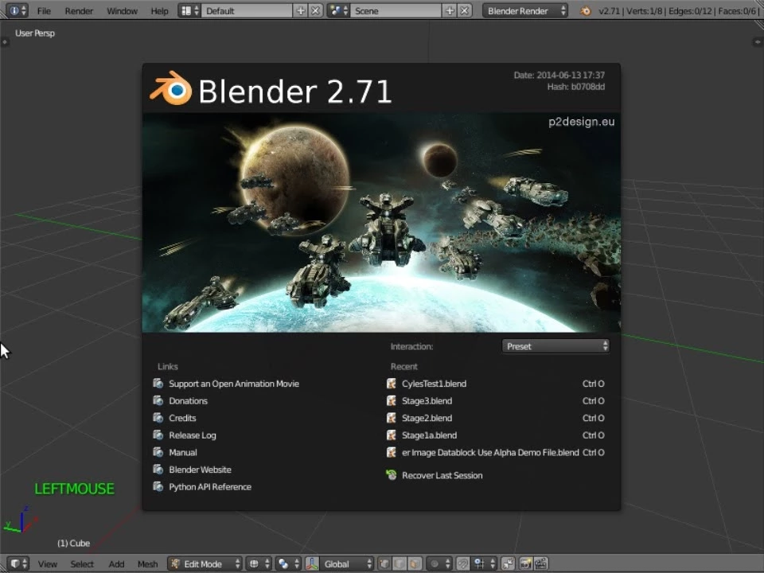Expand the left tool shelf plus

tap(5, 42)
